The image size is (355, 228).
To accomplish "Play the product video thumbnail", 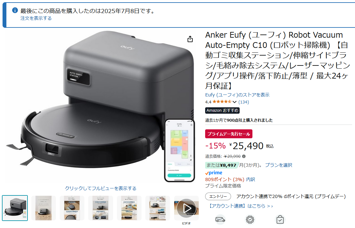I will pyautogui.click(x=186, y=208).
